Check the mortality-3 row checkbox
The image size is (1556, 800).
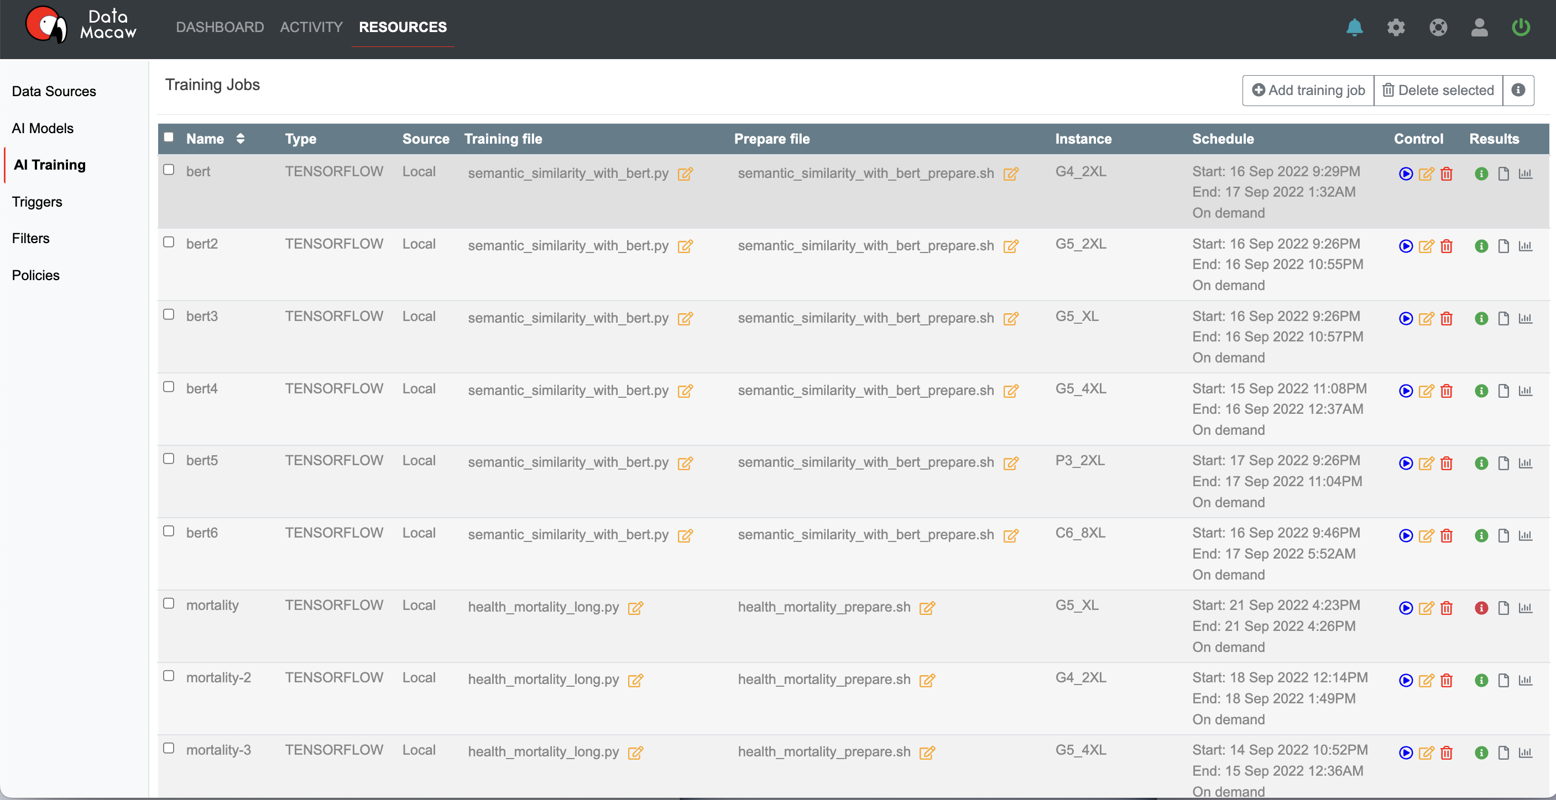click(169, 748)
